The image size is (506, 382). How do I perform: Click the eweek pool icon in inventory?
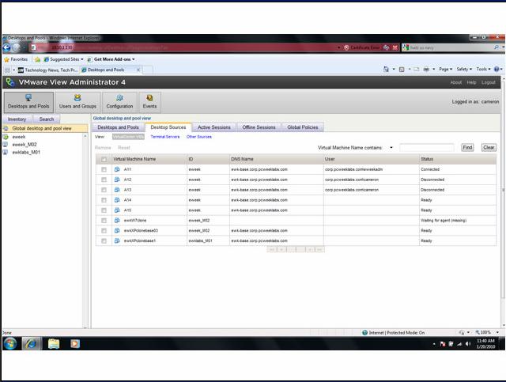[6, 137]
